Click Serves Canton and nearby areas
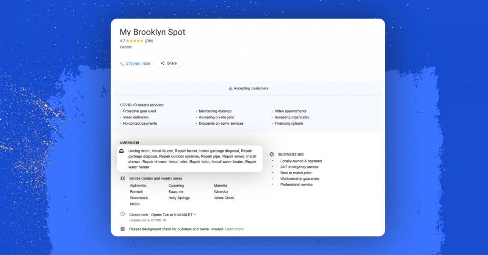 coord(156,178)
